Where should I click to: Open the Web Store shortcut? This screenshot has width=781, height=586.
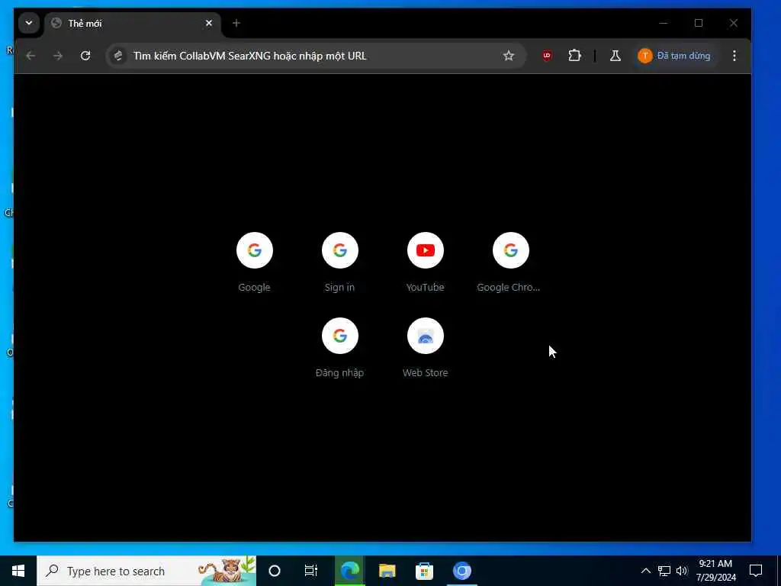[x=426, y=348]
